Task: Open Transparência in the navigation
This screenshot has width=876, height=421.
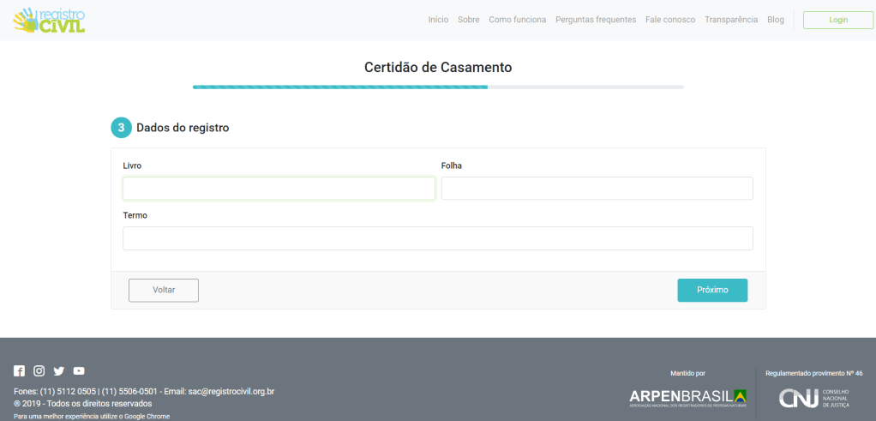Action: point(731,20)
